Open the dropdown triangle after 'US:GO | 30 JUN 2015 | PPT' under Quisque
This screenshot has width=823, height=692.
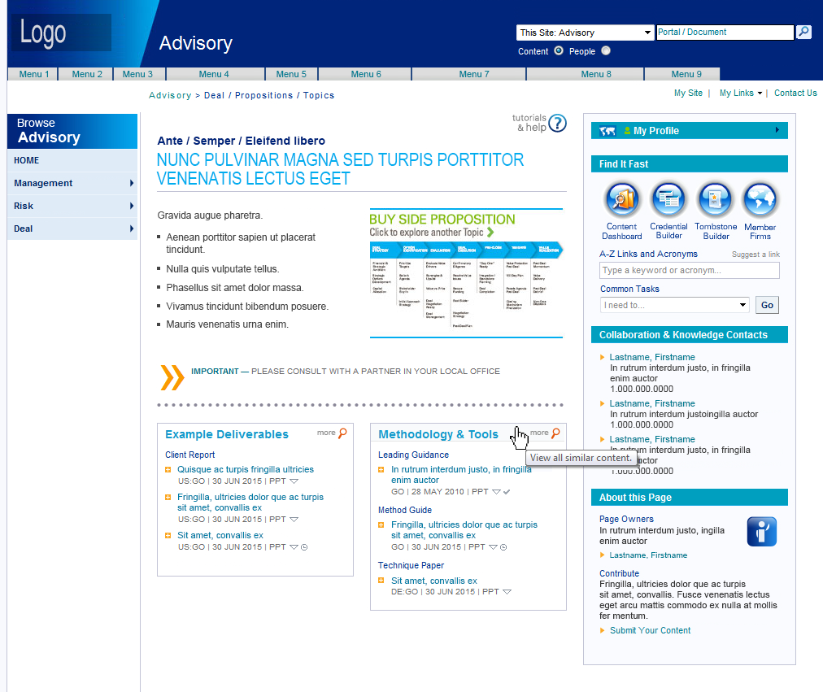294,481
